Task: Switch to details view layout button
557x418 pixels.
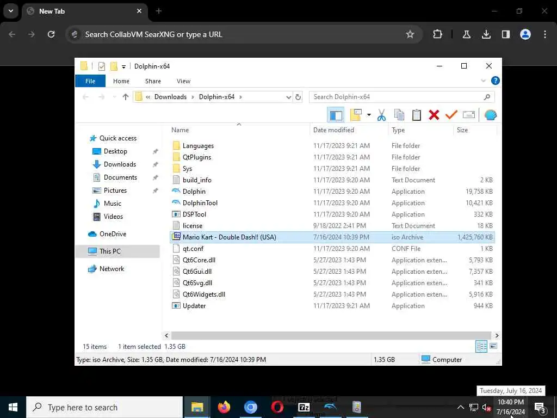Action: click(x=481, y=346)
